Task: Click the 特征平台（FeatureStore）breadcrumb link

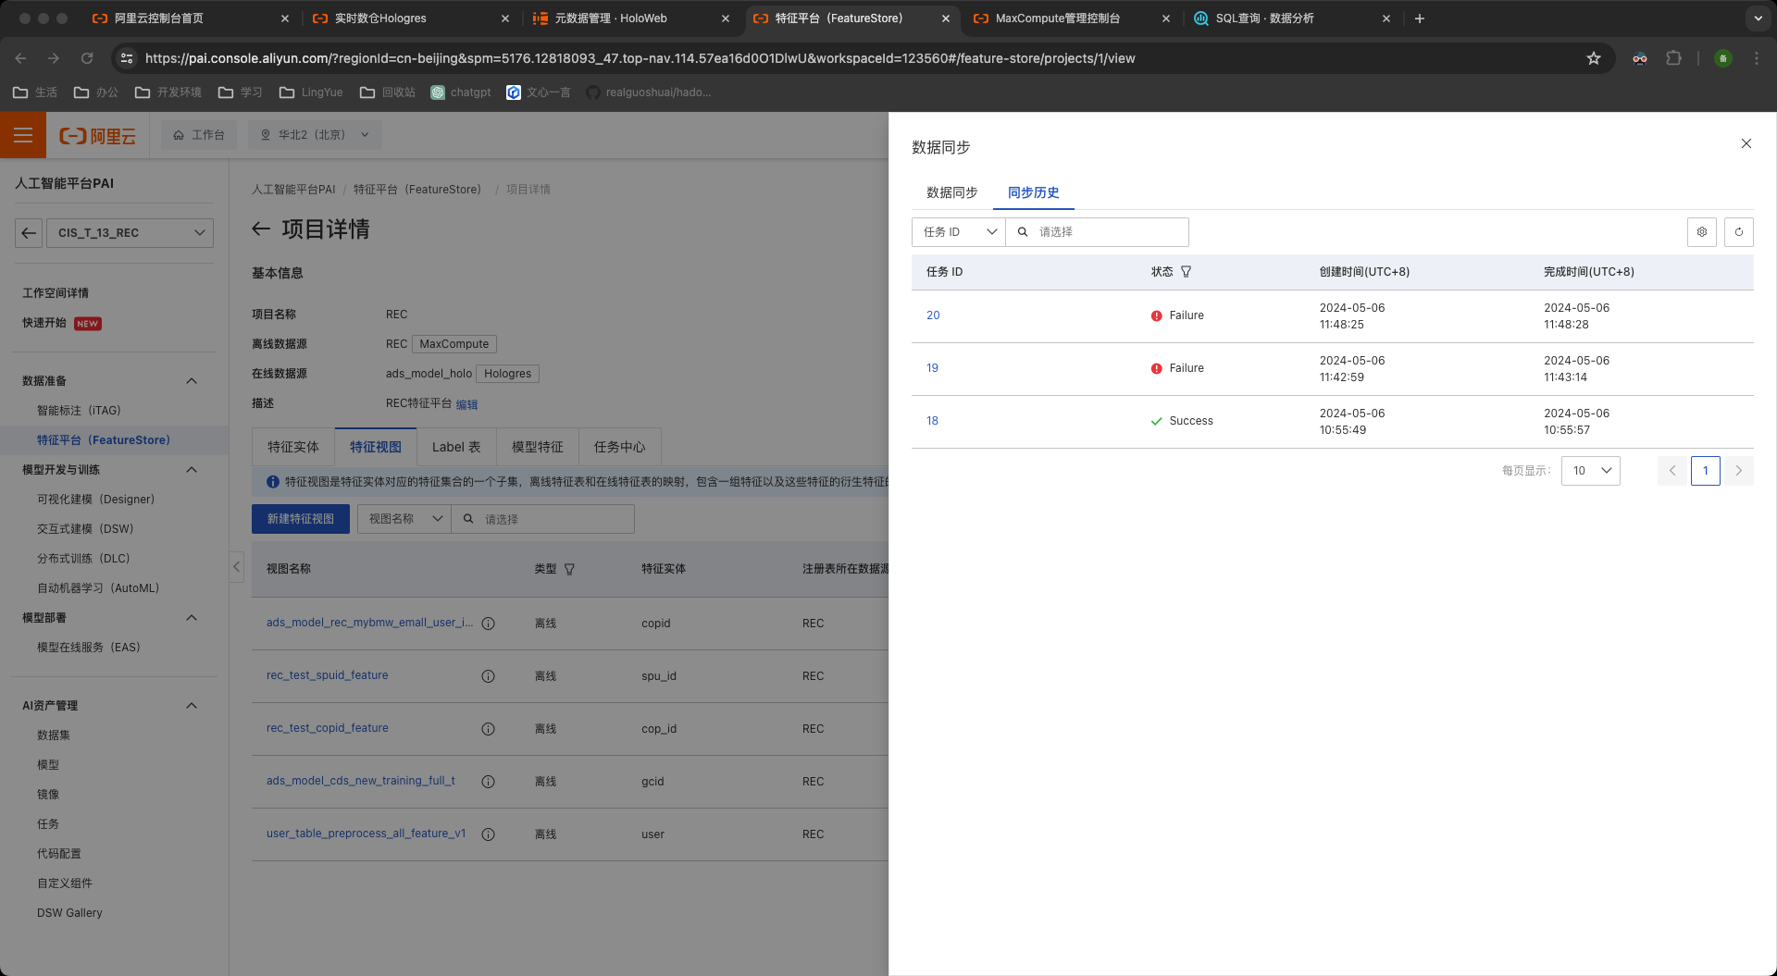Action: 417,190
